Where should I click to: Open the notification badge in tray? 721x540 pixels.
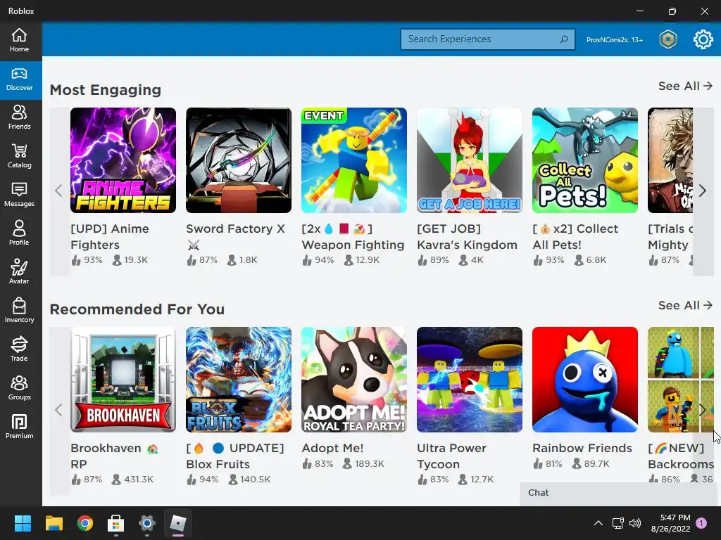point(701,523)
